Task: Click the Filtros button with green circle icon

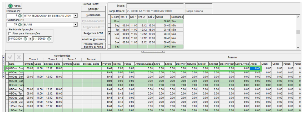Action: (14, 6)
